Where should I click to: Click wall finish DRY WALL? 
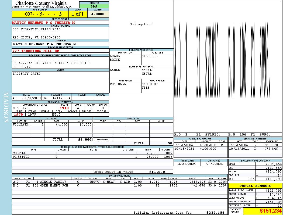tap(118, 84)
